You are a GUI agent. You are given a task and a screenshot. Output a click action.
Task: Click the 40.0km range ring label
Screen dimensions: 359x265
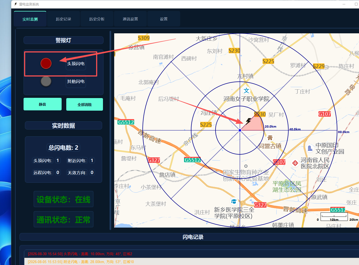click(x=295, y=129)
